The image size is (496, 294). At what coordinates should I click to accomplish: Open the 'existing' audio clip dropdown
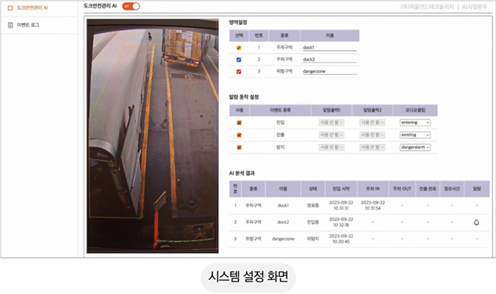click(x=415, y=135)
